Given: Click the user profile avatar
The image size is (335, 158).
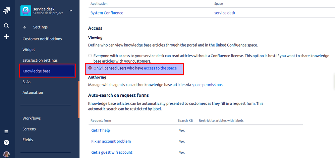Looking at the screenshot, I should [x=6, y=155].
